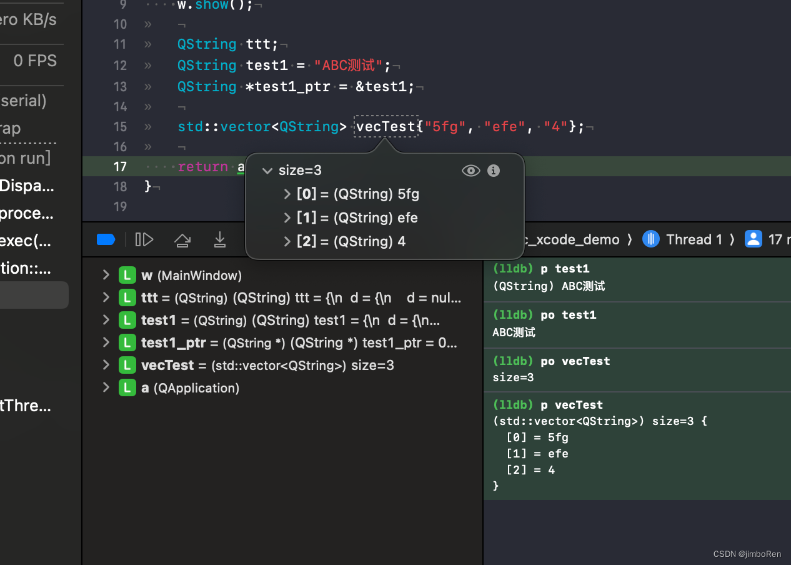
Task: Expand element [2] = (QString) 4
Action: point(287,242)
